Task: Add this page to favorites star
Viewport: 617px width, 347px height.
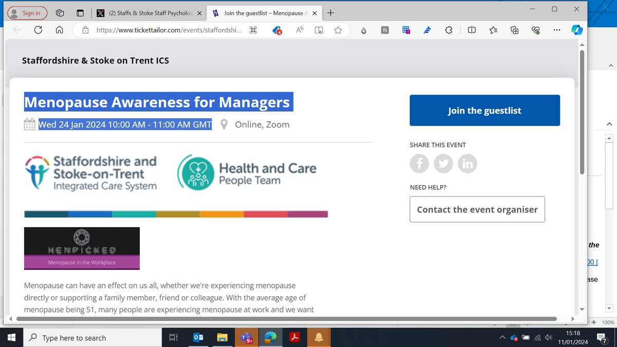Action: click(338, 30)
